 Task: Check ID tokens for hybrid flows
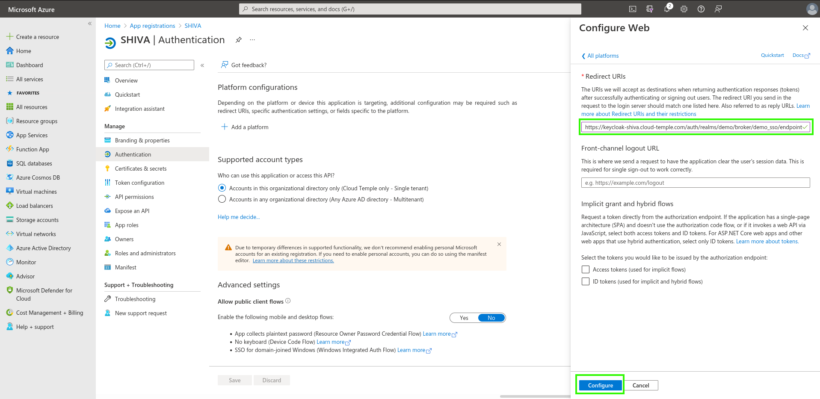[x=586, y=281]
